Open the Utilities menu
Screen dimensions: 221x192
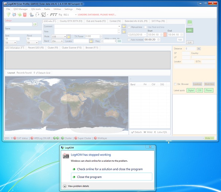[57, 9]
